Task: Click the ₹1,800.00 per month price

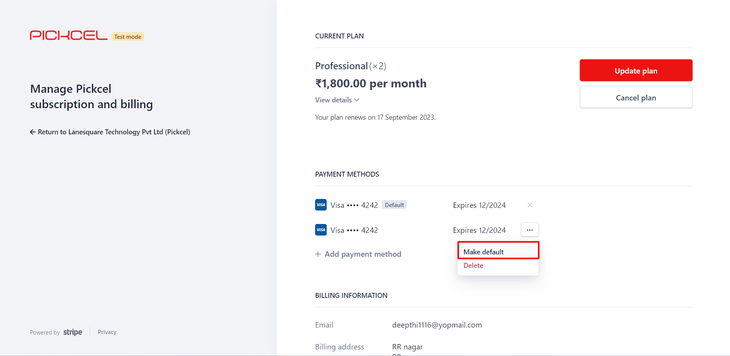Action: [x=371, y=84]
